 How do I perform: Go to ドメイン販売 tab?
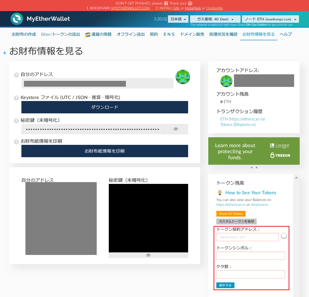tap(192, 34)
